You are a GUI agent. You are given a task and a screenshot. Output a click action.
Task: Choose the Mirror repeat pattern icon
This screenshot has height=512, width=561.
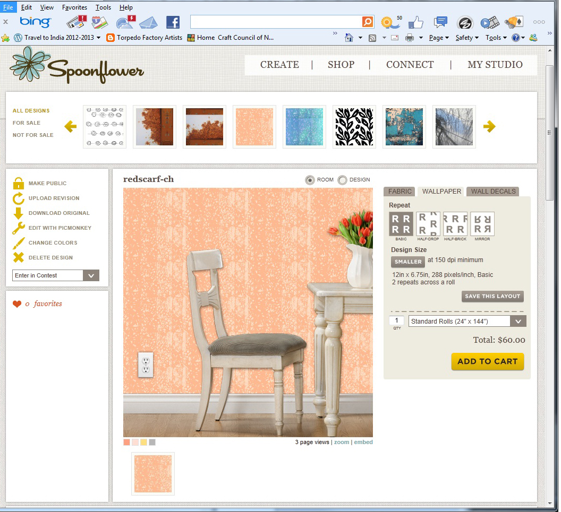pyautogui.click(x=482, y=223)
